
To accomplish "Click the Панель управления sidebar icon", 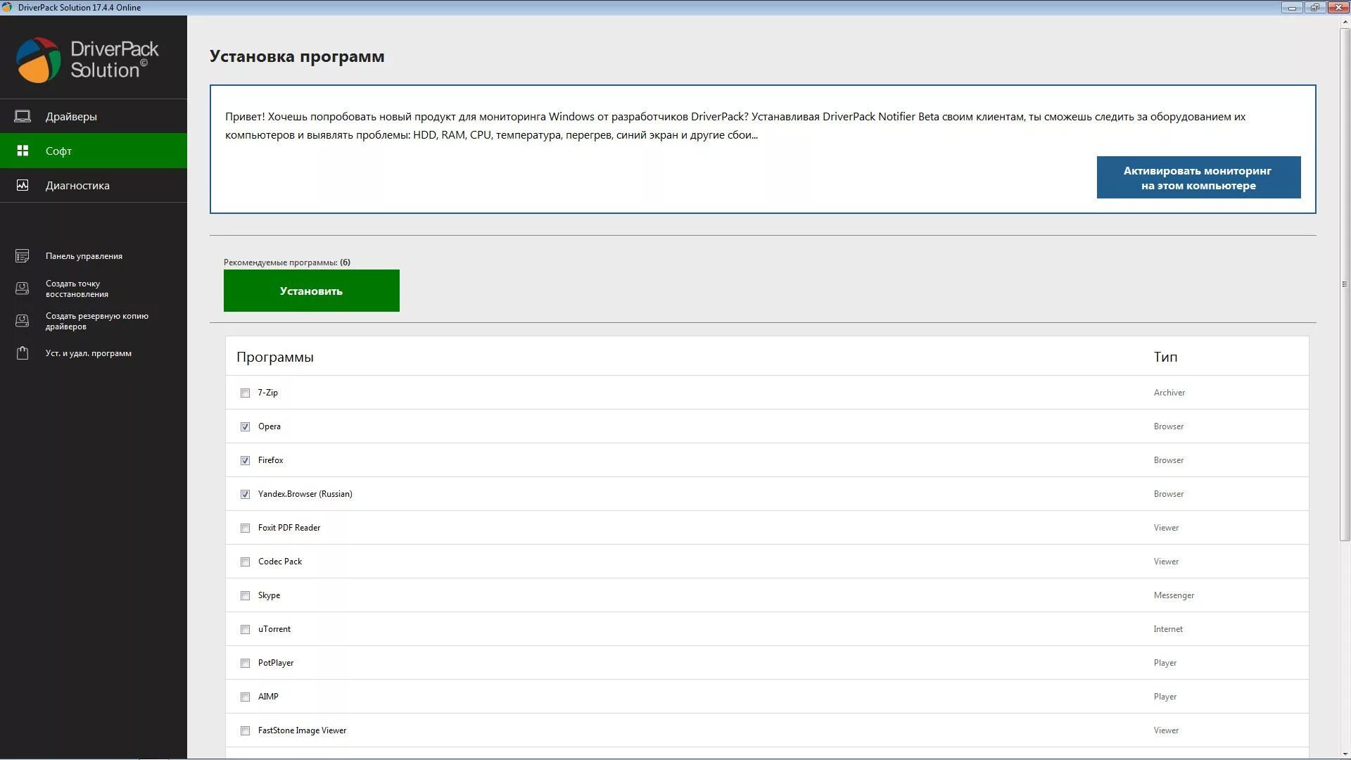I will coord(23,256).
